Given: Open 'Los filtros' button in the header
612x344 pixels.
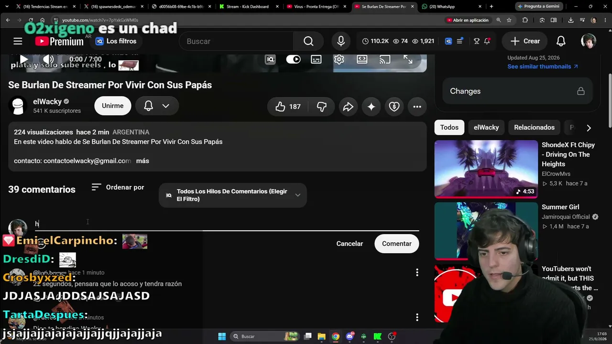Looking at the screenshot, I should (x=116, y=41).
